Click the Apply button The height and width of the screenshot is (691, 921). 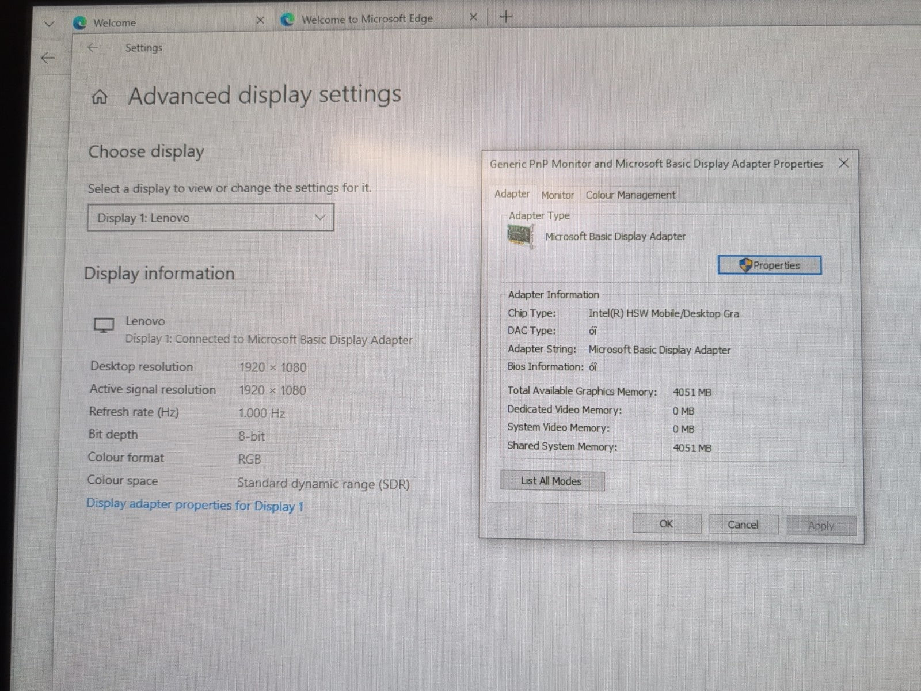point(821,526)
